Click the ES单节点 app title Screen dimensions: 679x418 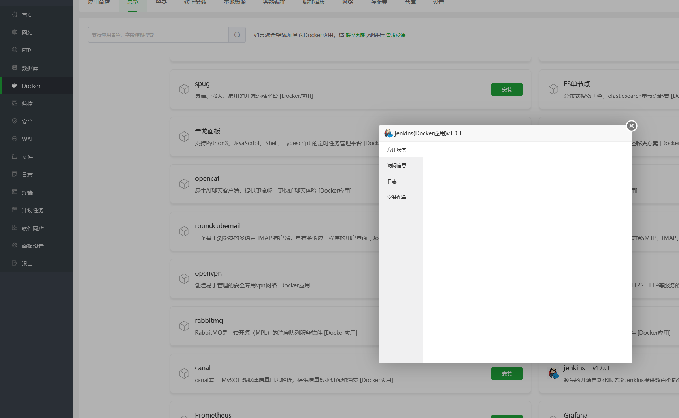tap(577, 84)
